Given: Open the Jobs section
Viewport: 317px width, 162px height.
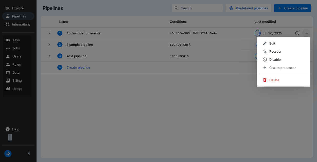Looking at the screenshot, I should pos(16,48).
